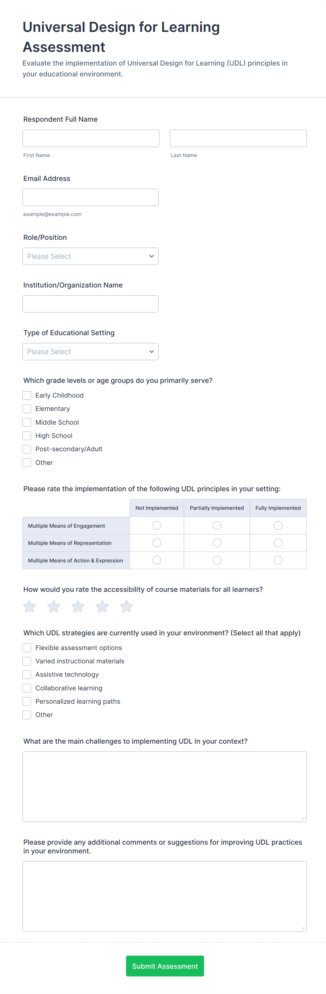Check the Early Childhood checkbox
The height and width of the screenshot is (994, 326).
click(x=27, y=395)
